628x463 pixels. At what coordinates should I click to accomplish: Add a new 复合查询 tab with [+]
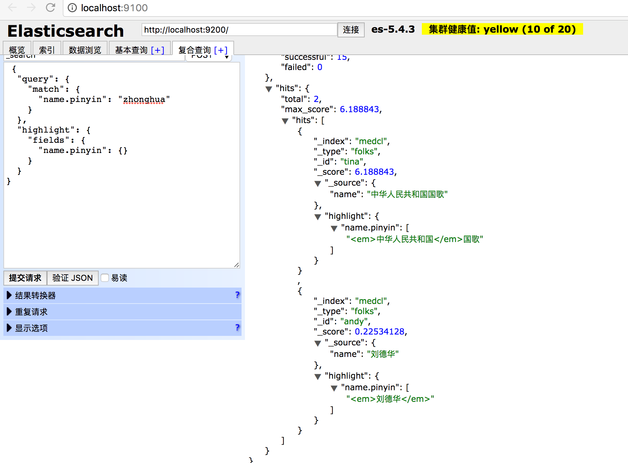221,50
